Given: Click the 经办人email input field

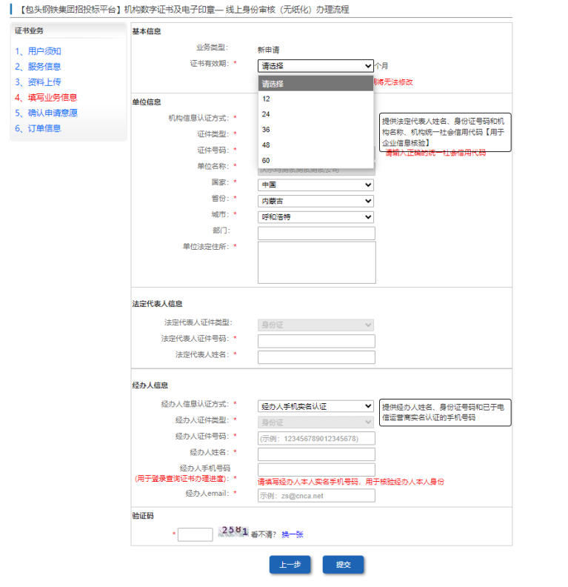Looking at the screenshot, I should coord(316,496).
